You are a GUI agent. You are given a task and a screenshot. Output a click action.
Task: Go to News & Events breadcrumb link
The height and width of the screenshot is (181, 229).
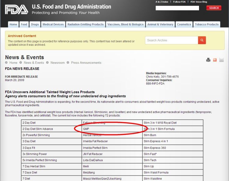point(34,63)
